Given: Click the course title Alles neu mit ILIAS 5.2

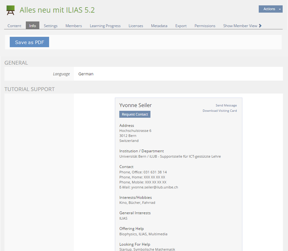Looking at the screenshot, I should [57, 10].
